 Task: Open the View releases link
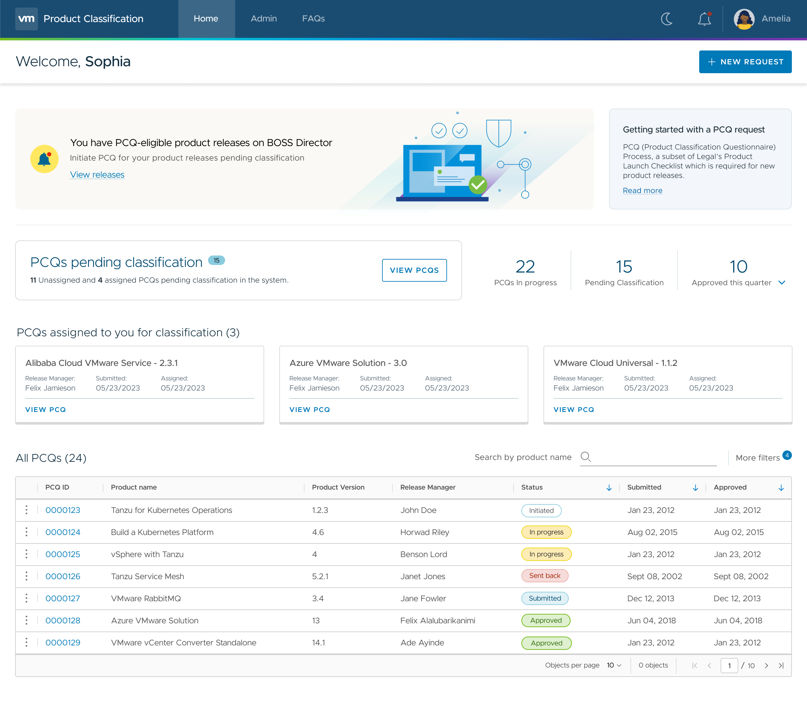point(97,174)
